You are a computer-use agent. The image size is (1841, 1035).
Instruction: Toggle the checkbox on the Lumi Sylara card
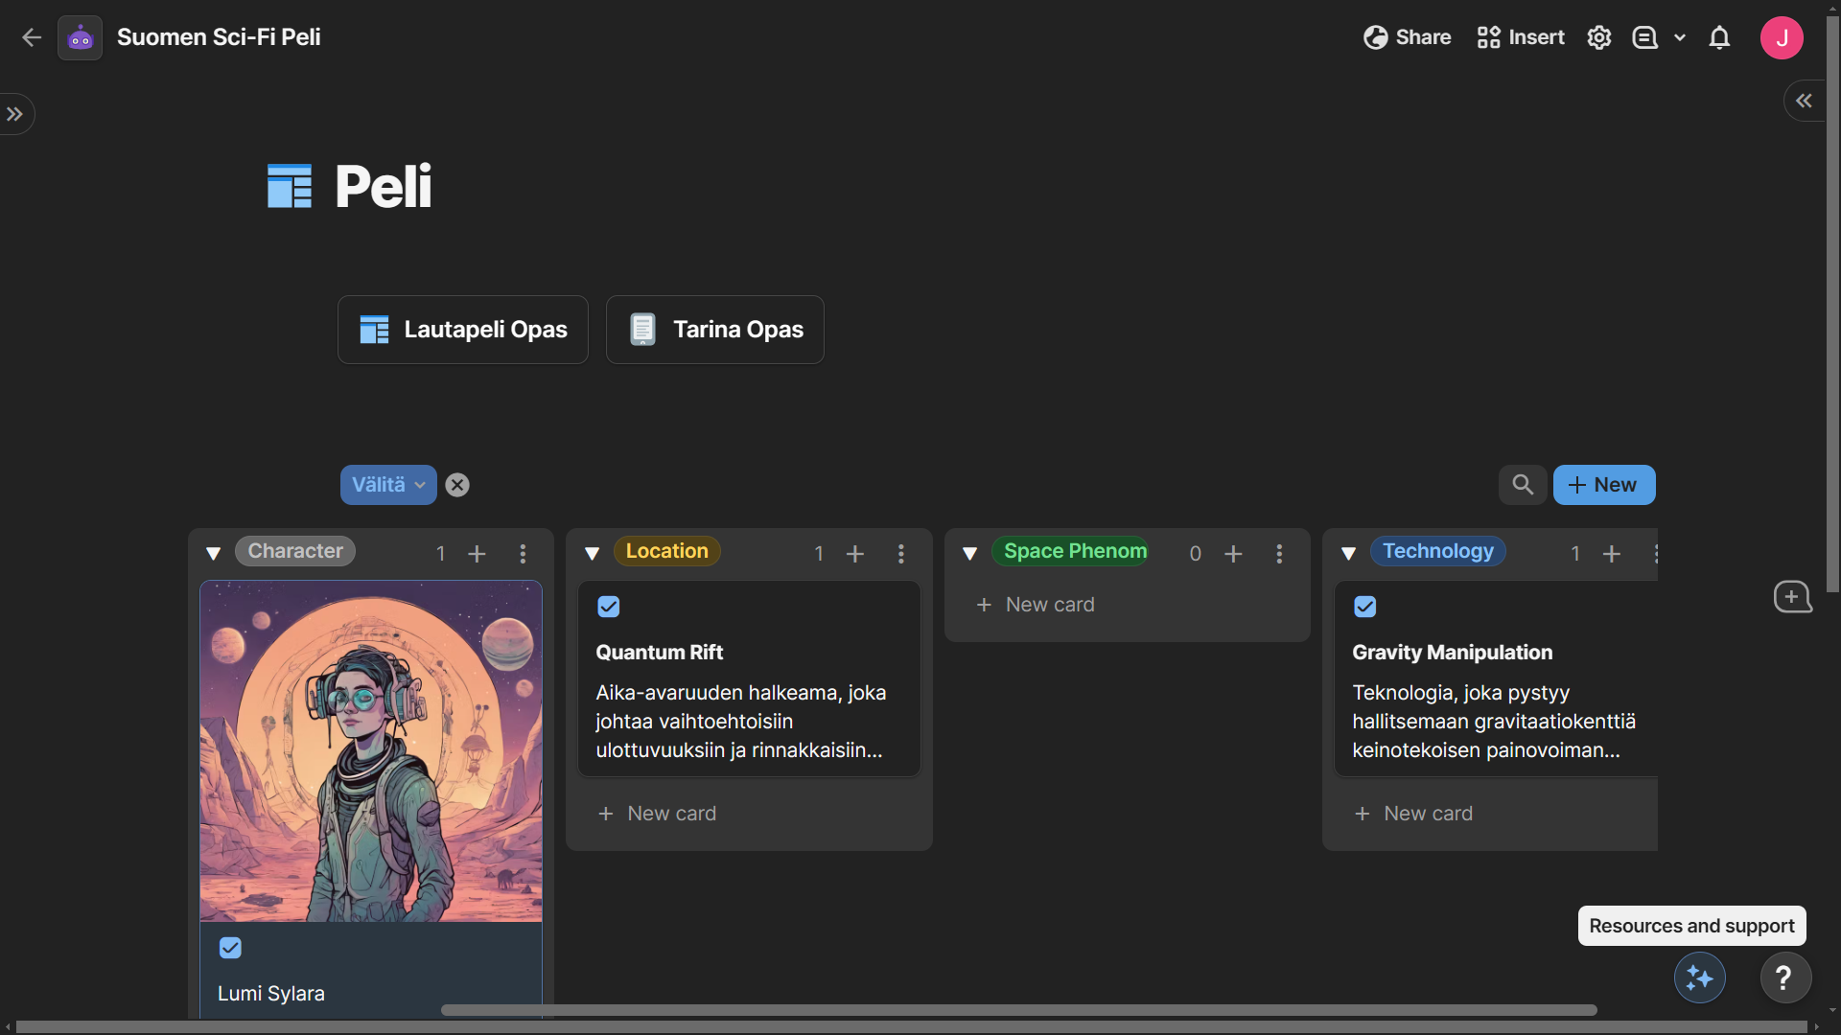pos(230,948)
